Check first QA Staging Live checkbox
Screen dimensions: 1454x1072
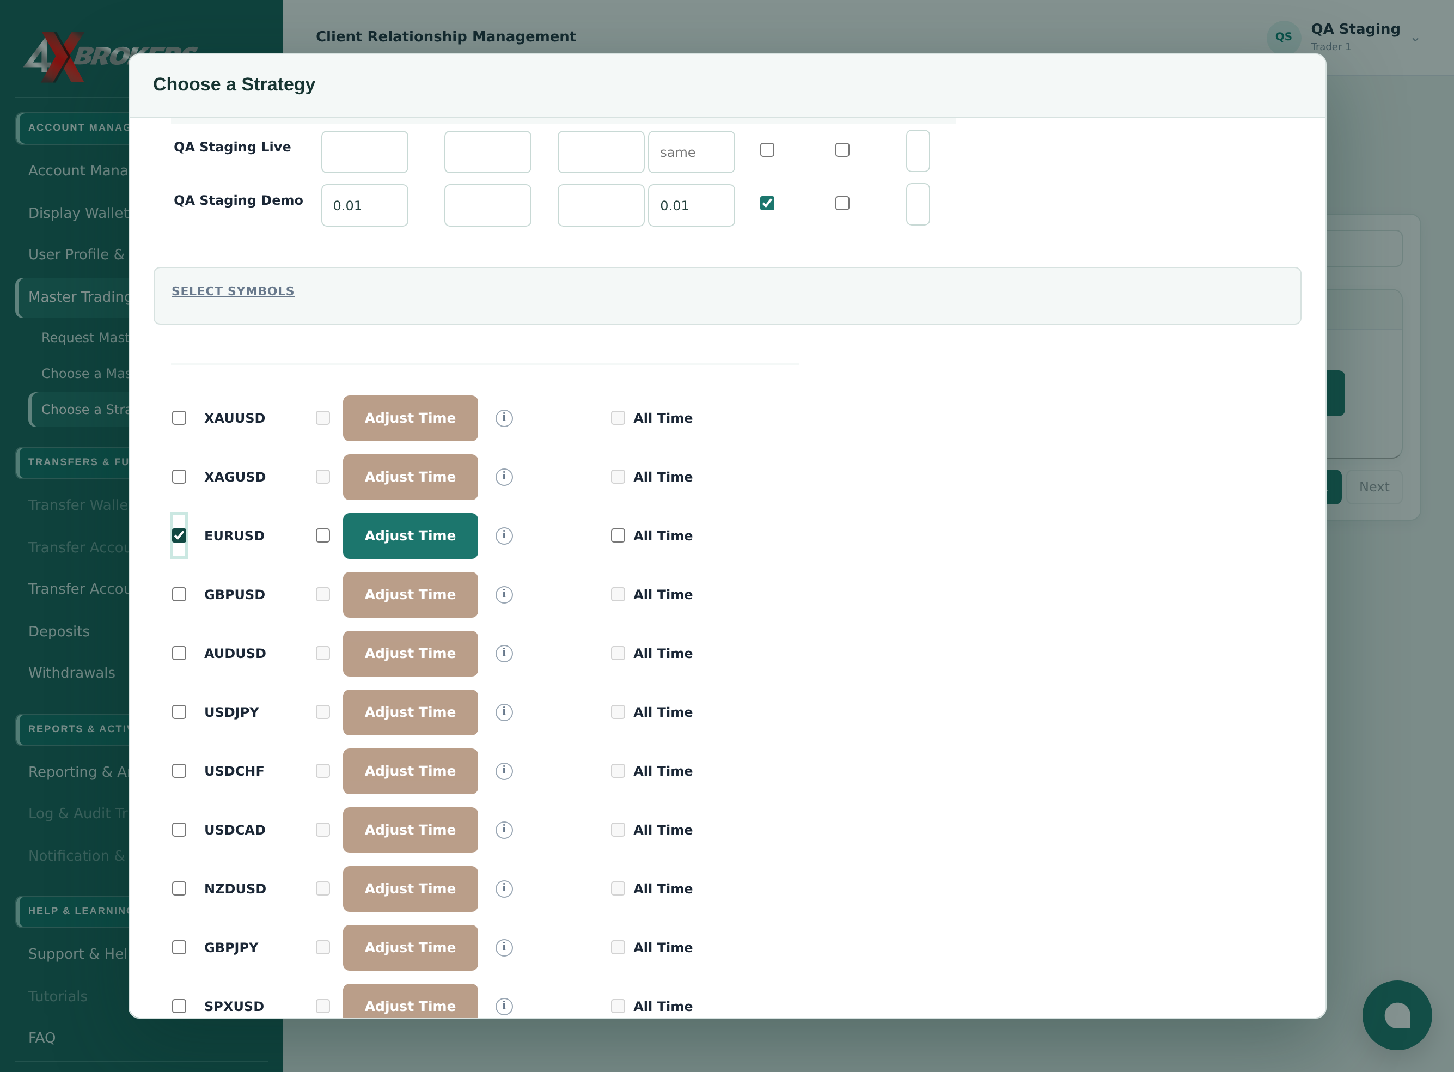click(x=767, y=150)
